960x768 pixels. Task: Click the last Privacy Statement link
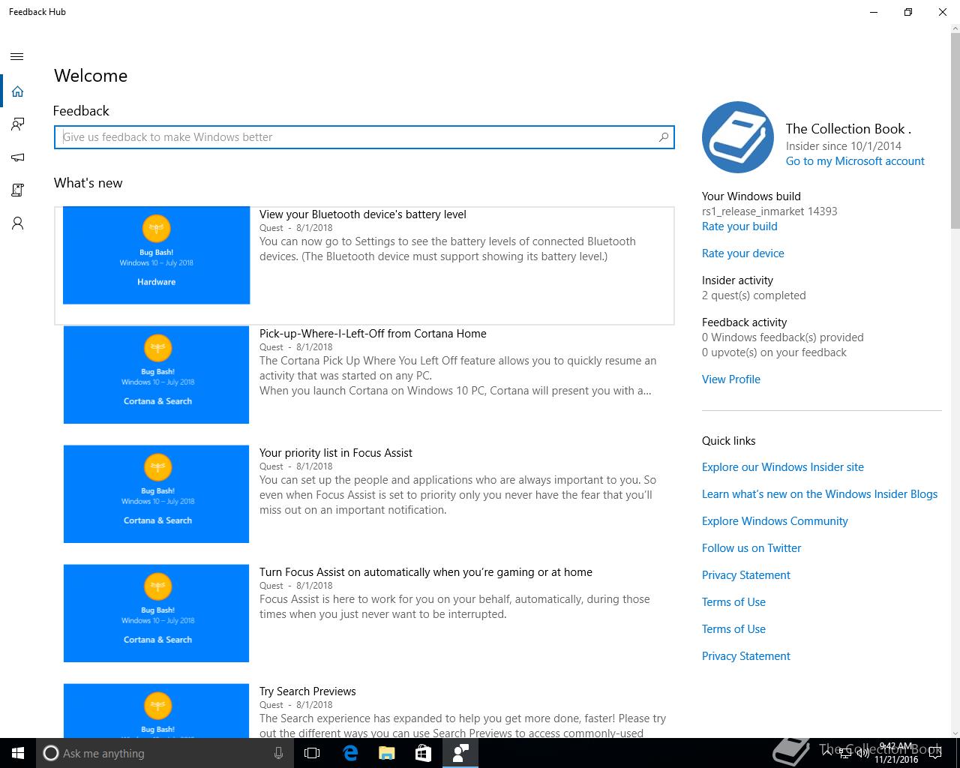pyautogui.click(x=746, y=656)
